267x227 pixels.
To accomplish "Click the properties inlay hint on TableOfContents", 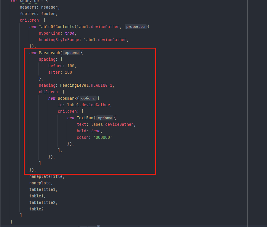I will [135, 26].
